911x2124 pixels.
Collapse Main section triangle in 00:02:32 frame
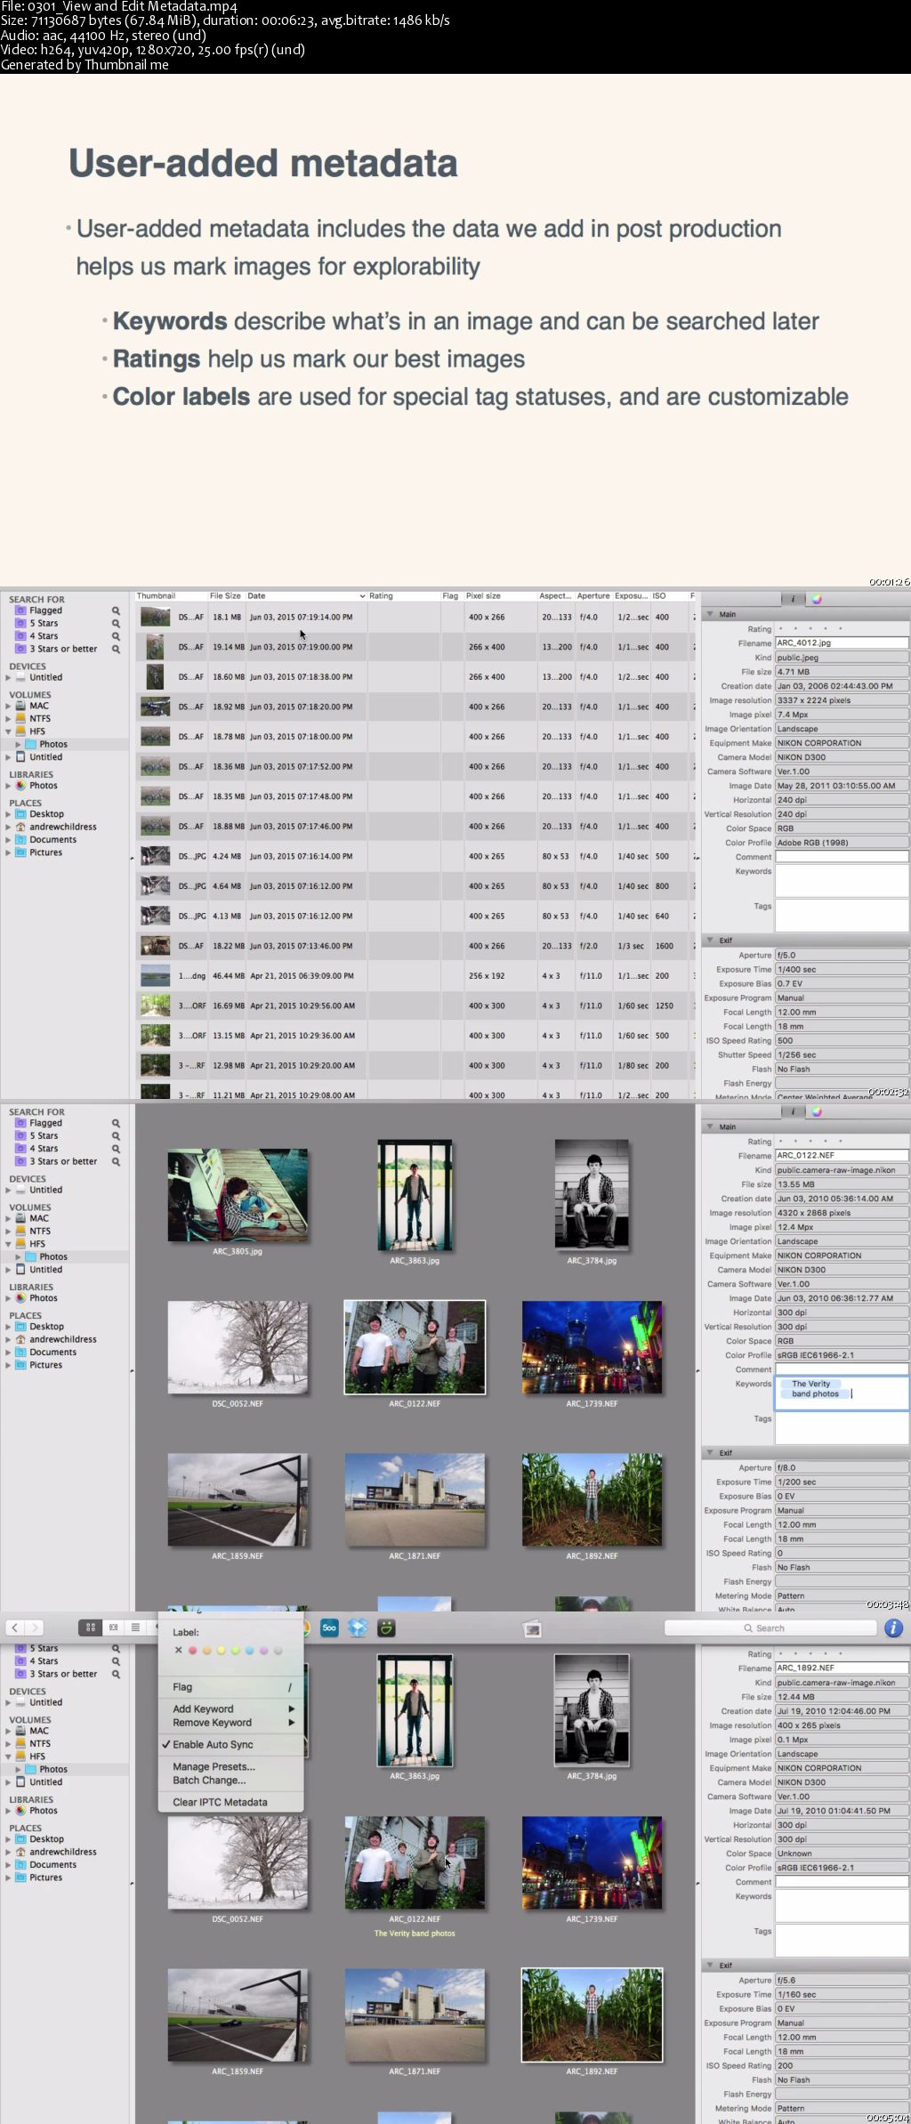[x=710, y=614]
